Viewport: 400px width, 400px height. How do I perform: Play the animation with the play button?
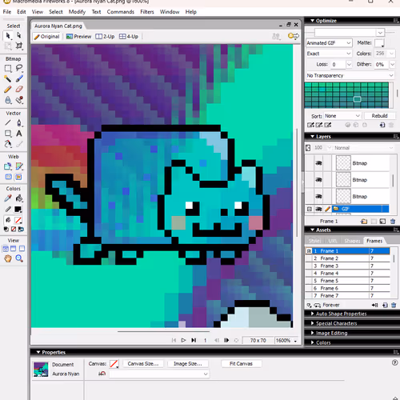click(x=183, y=340)
